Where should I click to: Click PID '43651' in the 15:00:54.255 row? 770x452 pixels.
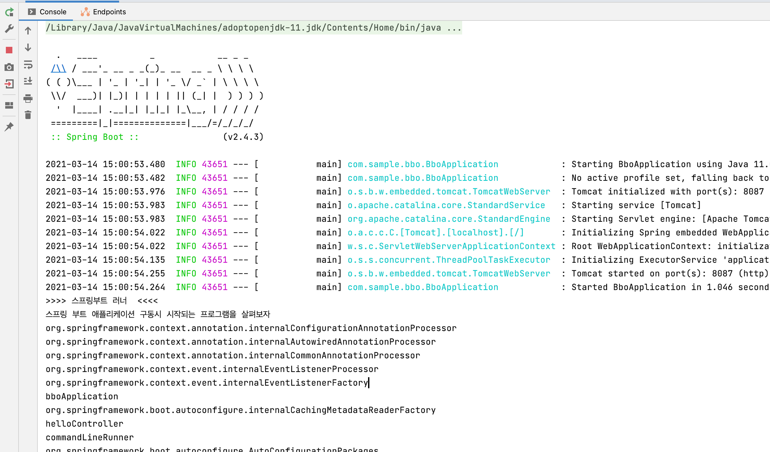[215, 273]
